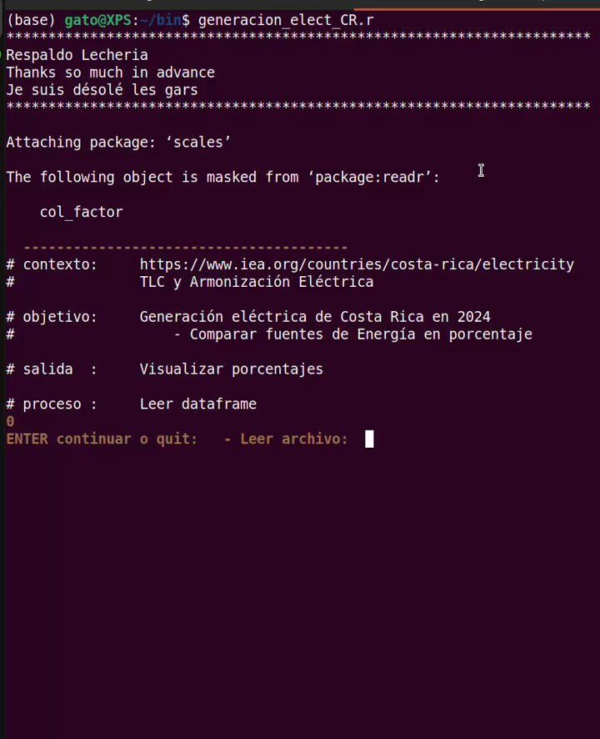
Task: Place cursor after "Leer archivo:" prompt
Action: click(x=369, y=439)
